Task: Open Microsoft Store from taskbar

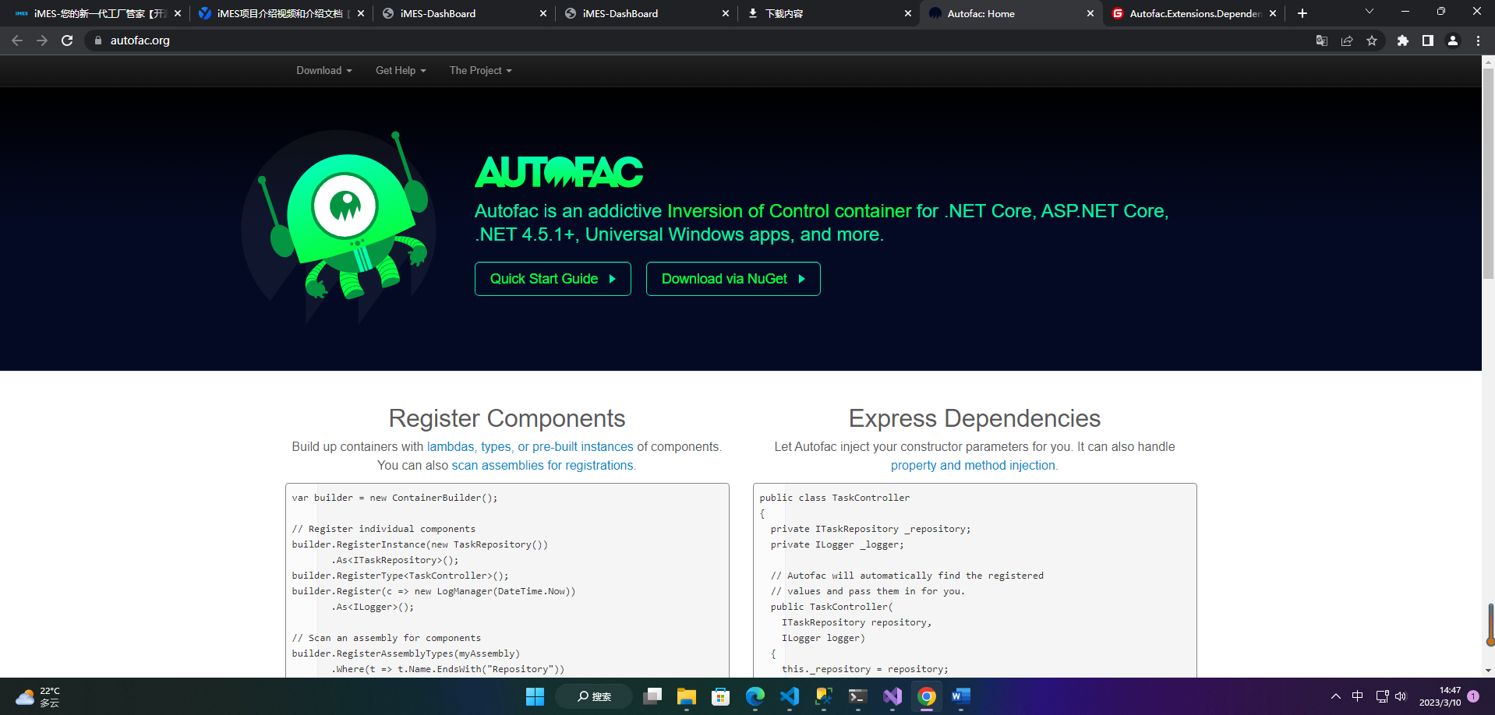Action: click(721, 696)
